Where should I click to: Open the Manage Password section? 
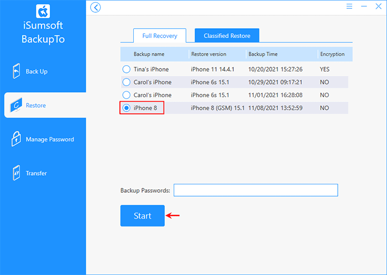point(45,139)
